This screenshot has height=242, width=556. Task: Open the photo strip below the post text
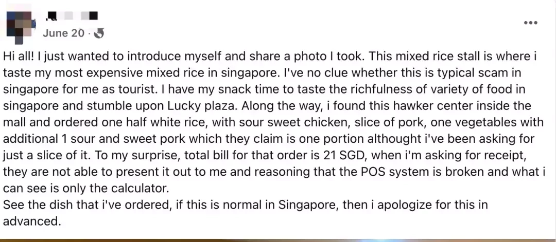coord(278,240)
